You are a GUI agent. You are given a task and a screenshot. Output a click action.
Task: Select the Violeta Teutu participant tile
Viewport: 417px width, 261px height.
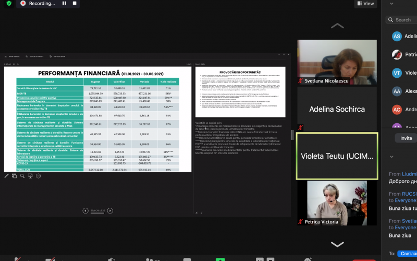(337, 156)
